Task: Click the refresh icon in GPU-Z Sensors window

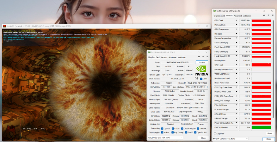Action: point(268,15)
